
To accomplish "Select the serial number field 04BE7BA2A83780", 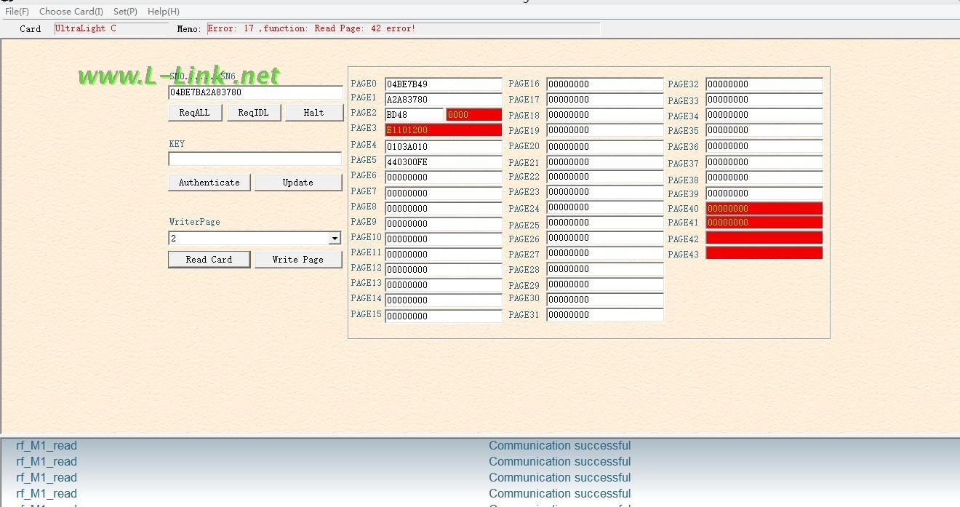I will (255, 93).
